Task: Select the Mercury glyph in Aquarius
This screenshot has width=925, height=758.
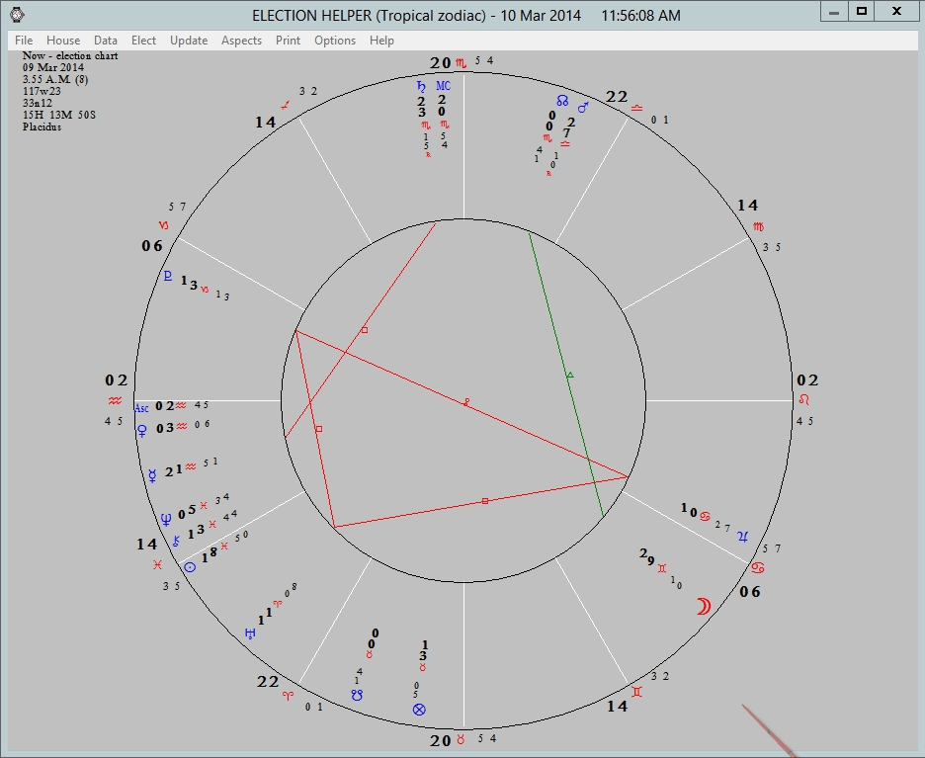Action: point(153,473)
